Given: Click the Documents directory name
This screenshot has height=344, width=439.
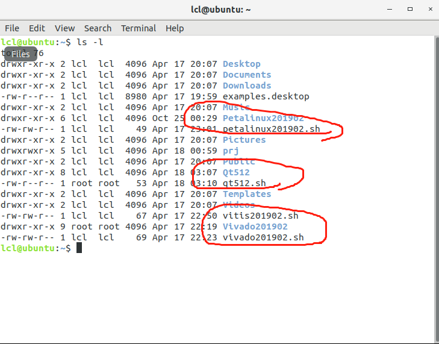Looking at the screenshot, I should (247, 75).
